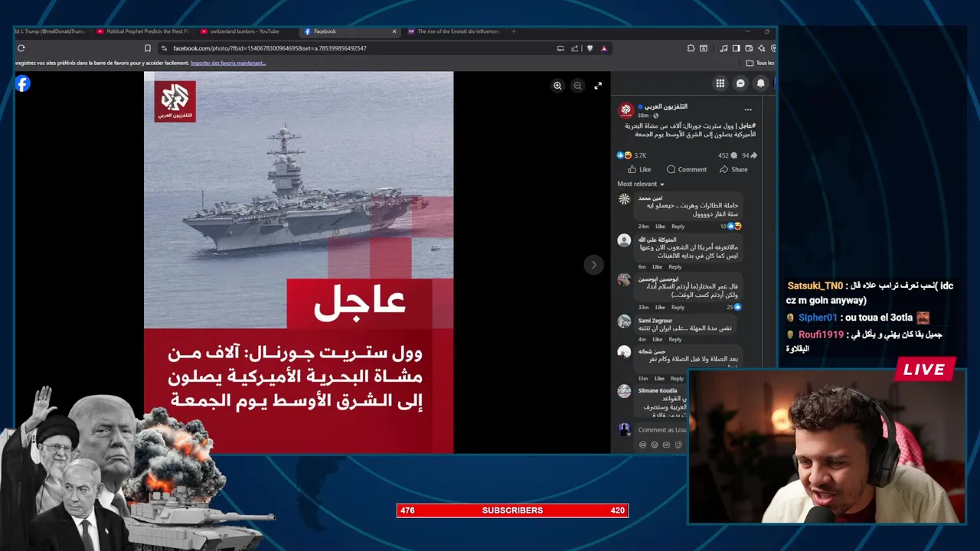The width and height of the screenshot is (980, 551).
Task: Open a new browser tab
Action: pyautogui.click(x=513, y=31)
